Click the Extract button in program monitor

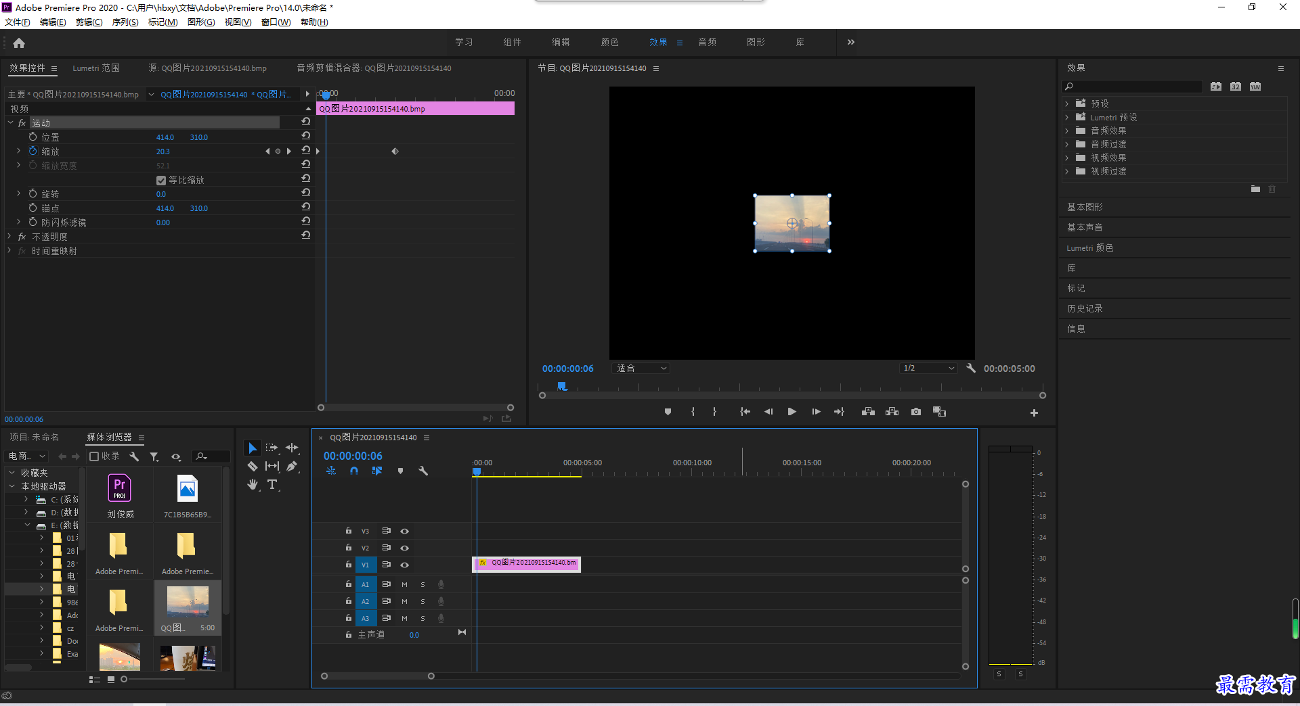coord(892,412)
